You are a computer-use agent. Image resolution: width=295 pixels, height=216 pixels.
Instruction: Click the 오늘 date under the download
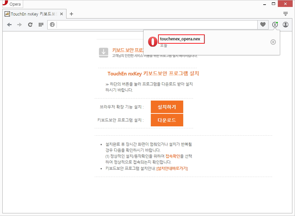pos(164,46)
